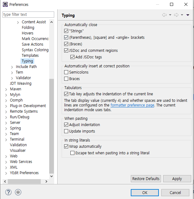
Task: Open the forward history dropdown arrow
Action: point(182,15)
